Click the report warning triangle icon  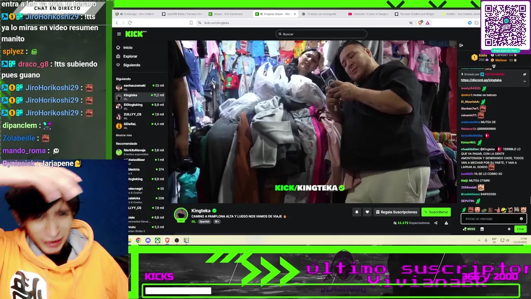pos(446,223)
